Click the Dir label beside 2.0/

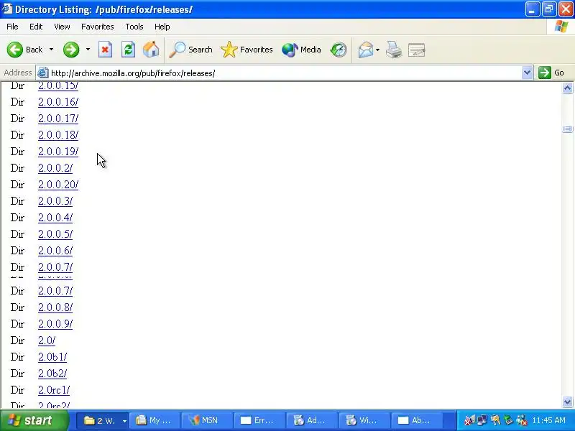tap(17, 340)
